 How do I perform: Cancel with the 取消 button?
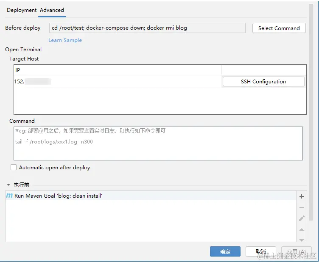coord(261,252)
